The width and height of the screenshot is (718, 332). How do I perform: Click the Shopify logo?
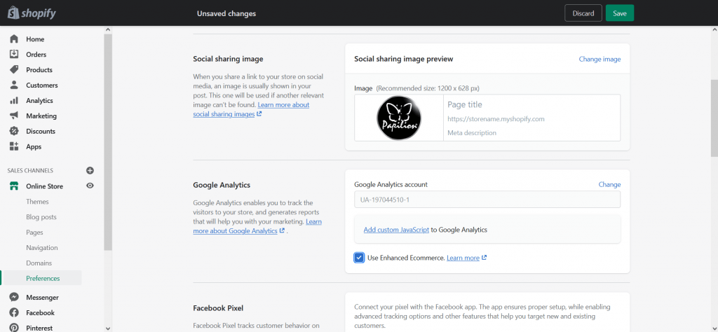pyautogui.click(x=32, y=13)
